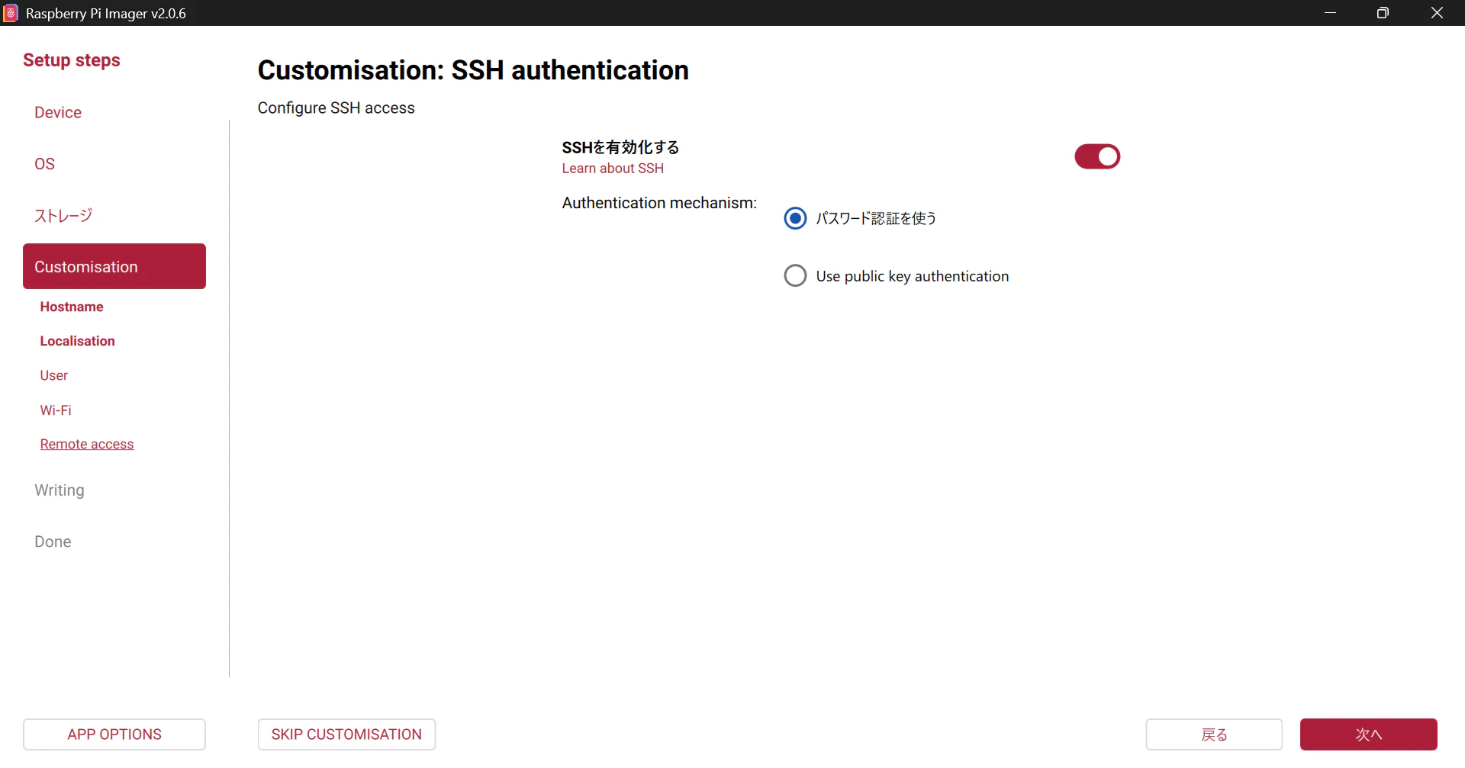Select Use public key authentication
The height and width of the screenshot is (768, 1465).
tap(795, 275)
